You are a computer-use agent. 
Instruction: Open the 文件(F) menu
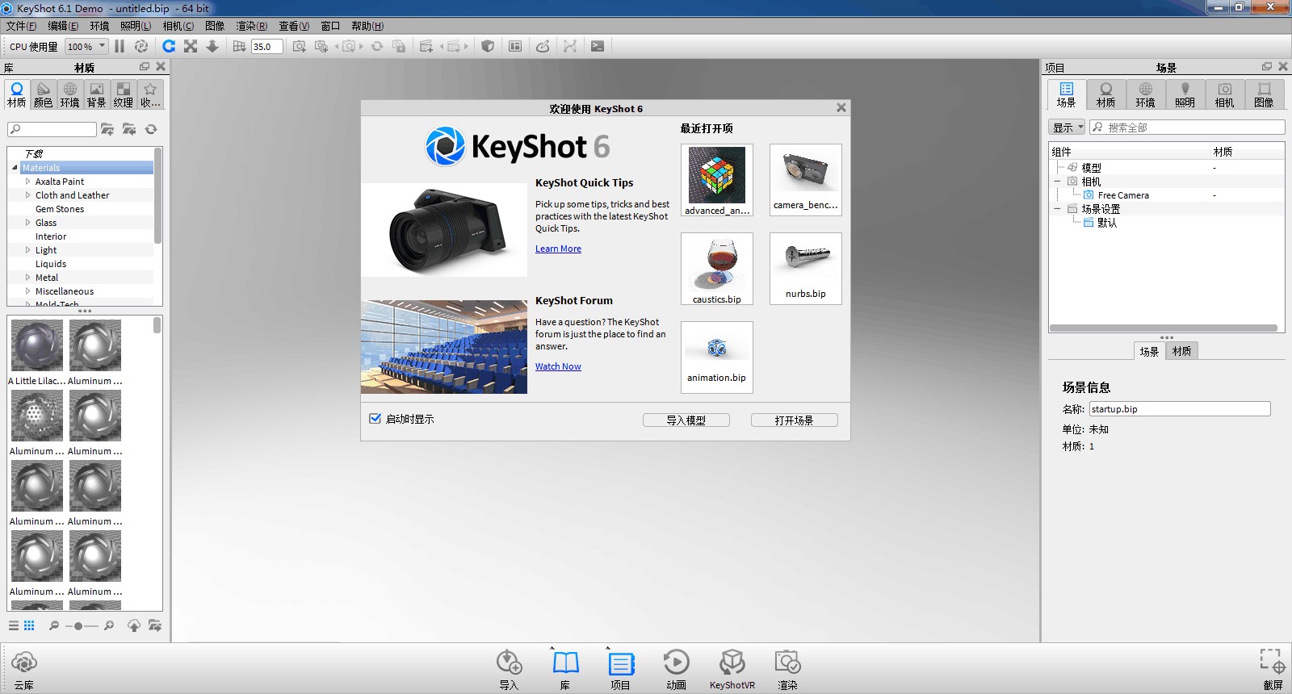coord(21,26)
